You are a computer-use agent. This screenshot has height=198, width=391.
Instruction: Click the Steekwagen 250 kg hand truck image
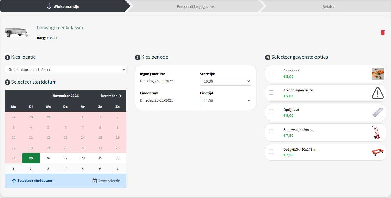[x=376, y=133]
